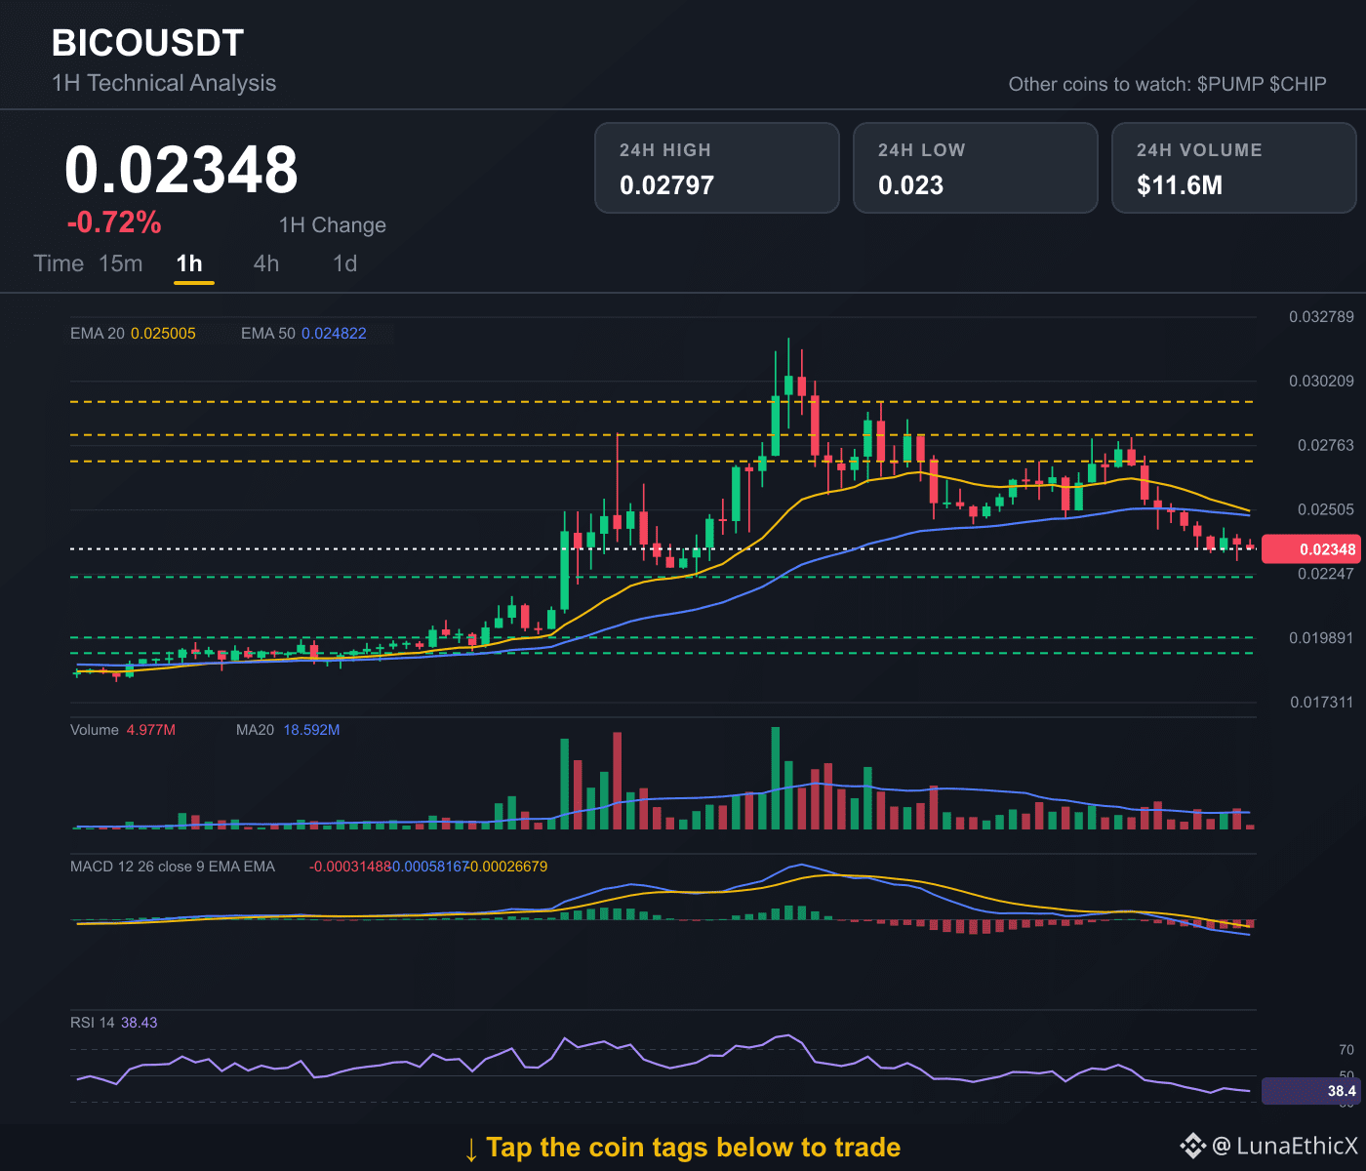
Task: Click the Volume value 4.977M
Action: 151,730
